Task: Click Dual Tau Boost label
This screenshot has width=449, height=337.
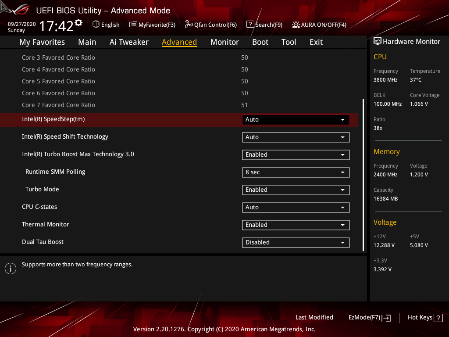Action: coord(43,242)
